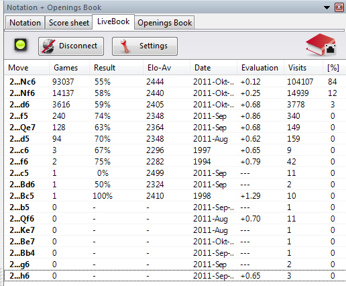346x286 pixels.
Task: Select move 2...Ke7 row
Action: (x=175, y=230)
